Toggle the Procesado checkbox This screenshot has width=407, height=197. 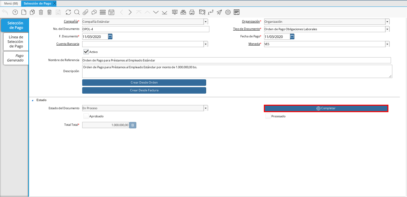[268, 116]
